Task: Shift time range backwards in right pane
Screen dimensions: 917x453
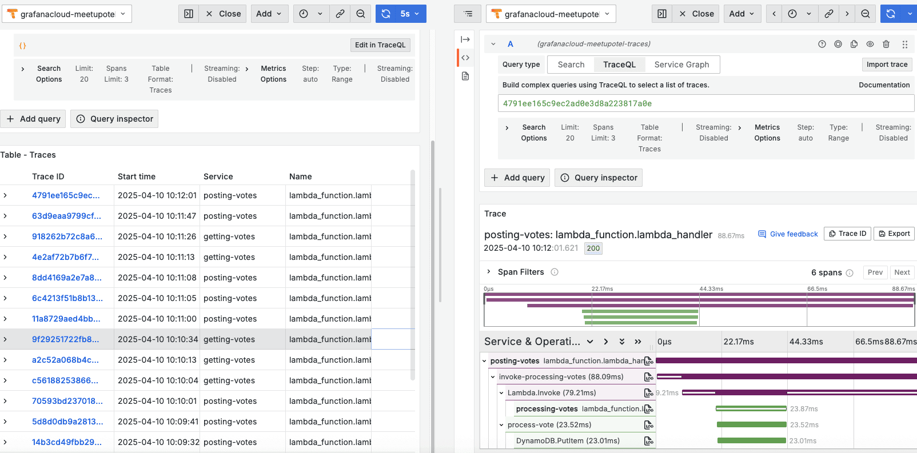Action: (774, 14)
